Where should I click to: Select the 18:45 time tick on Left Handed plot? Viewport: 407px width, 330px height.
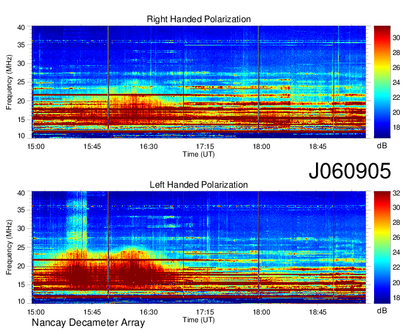tap(318, 312)
